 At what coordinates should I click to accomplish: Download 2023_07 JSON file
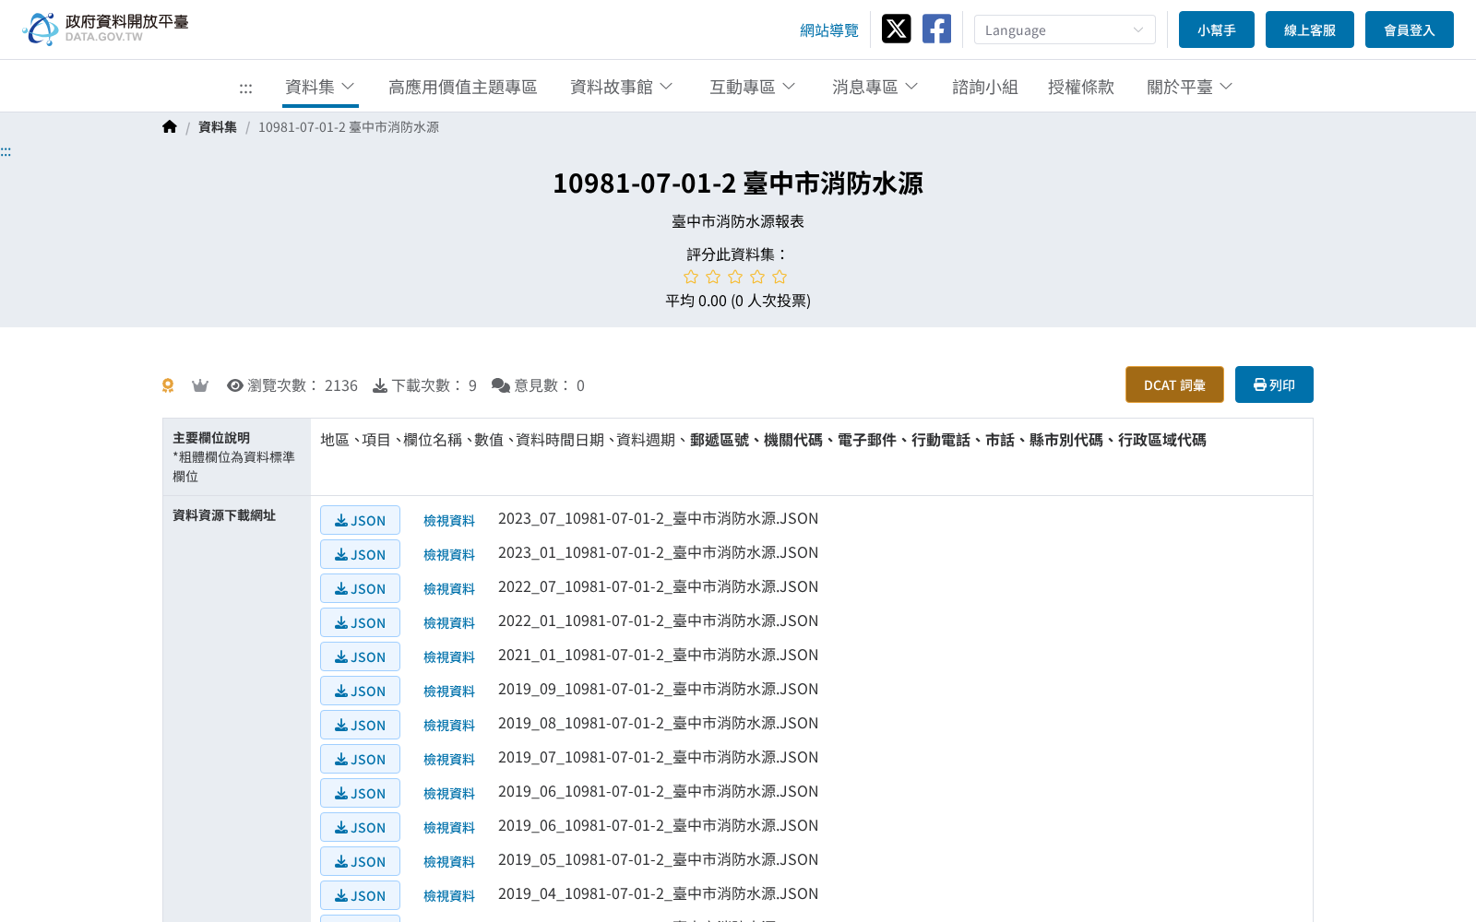(x=360, y=520)
